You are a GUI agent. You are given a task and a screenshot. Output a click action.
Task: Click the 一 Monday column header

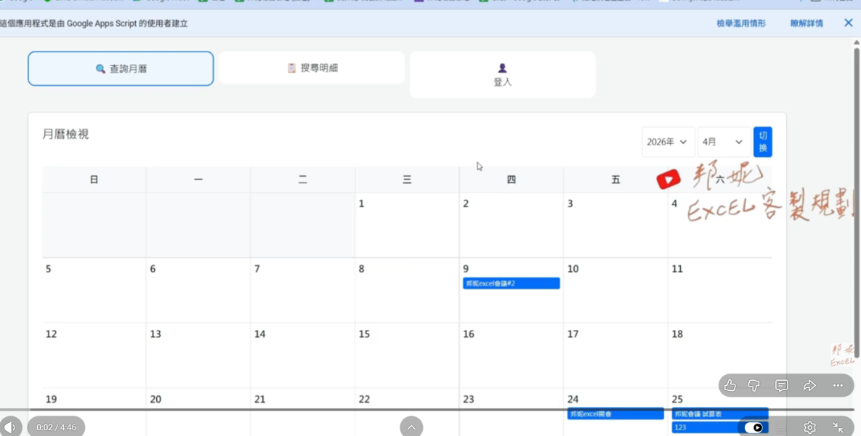click(198, 179)
